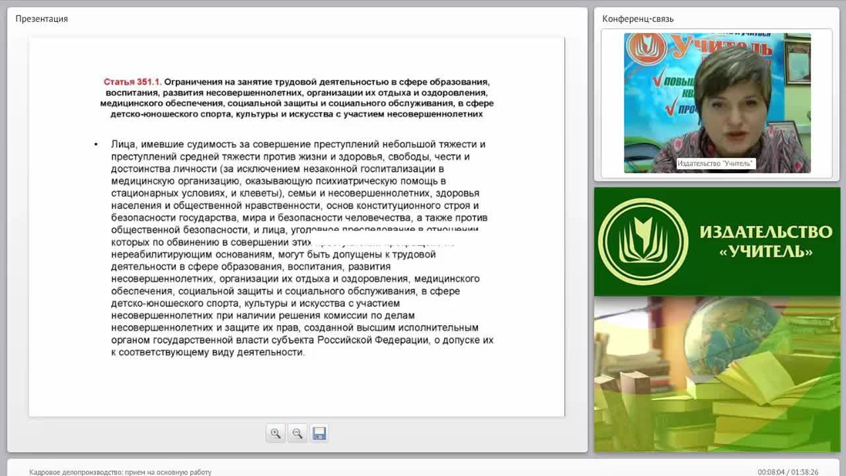The height and width of the screenshot is (476, 846).
Task: Click the red Статья 351.1 heading
Action: (132, 82)
